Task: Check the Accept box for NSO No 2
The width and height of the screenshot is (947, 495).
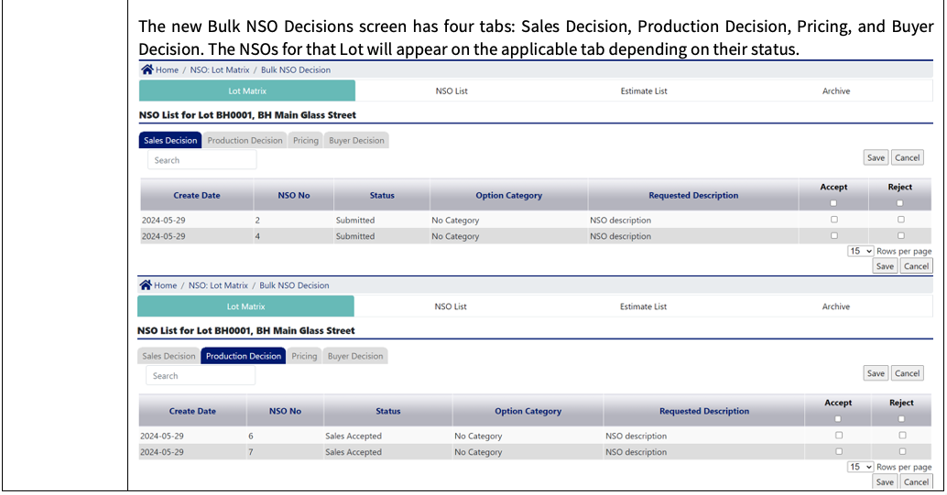Action: [833, 220]
